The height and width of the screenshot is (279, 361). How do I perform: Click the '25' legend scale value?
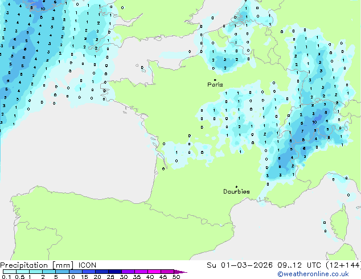(x=110, y=277)
